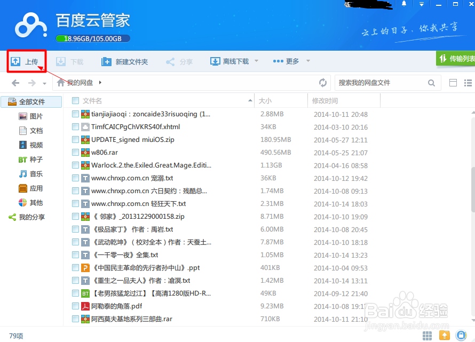The height and width of the screenshot is (342, 475).
Task: Click the lock icon in status bar
Action: (x=461, y=336)
